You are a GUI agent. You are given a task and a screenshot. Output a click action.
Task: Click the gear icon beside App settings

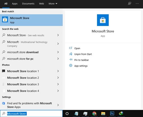(x=71, y=66)
